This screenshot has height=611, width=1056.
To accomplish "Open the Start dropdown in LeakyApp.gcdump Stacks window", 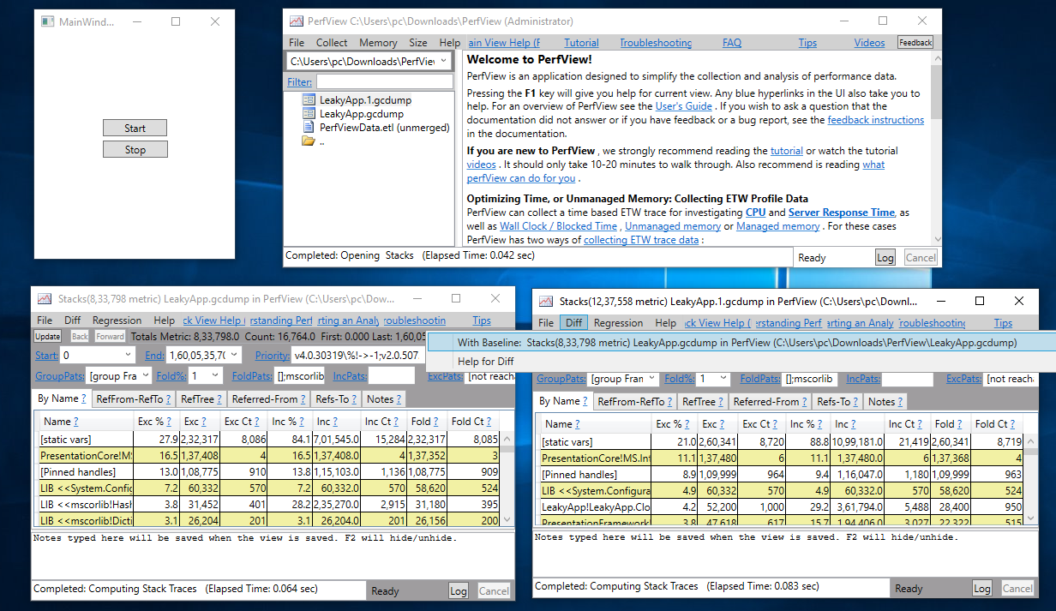I will pyautogui.click(x=129, y=355).
